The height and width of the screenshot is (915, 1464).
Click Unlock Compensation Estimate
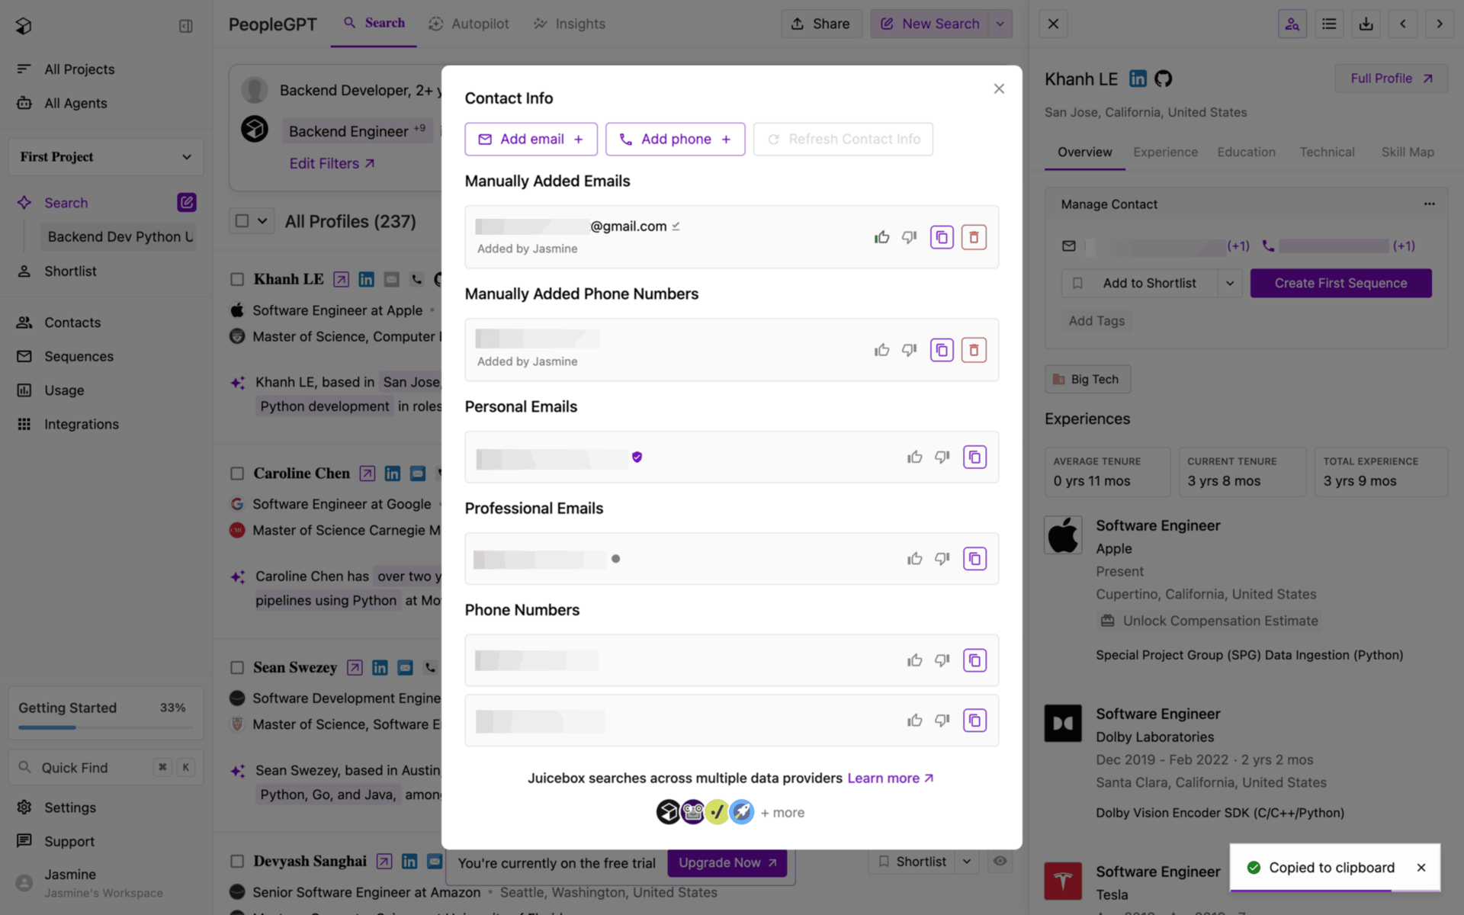[x=1209, y=621]
